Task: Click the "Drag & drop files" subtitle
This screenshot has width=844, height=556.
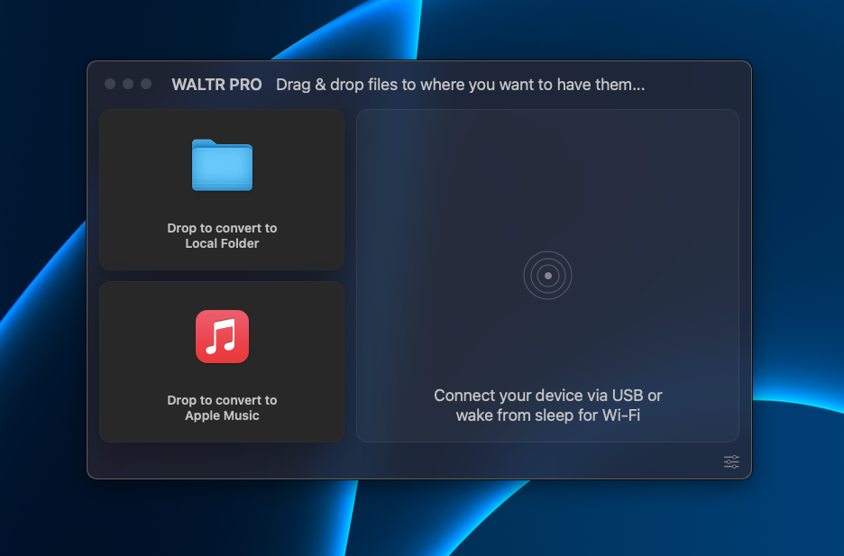Action: pyautogui.click(x=460, y=85)
